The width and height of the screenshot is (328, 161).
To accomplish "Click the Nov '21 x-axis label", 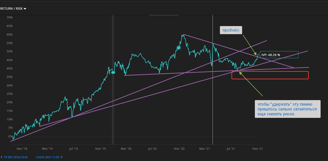I will pyautogui.click(x=257, y=149).
